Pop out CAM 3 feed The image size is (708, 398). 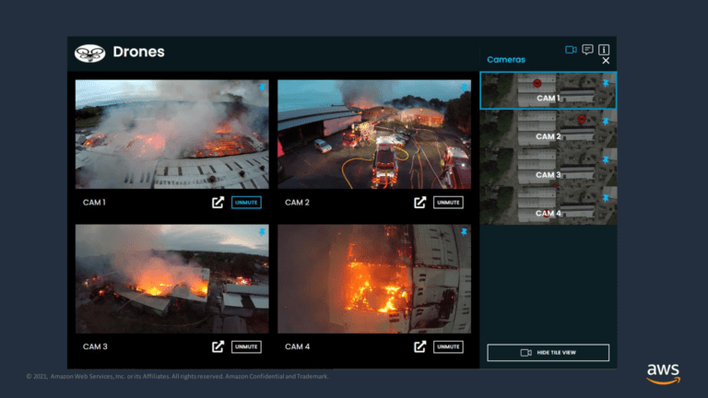218,346
